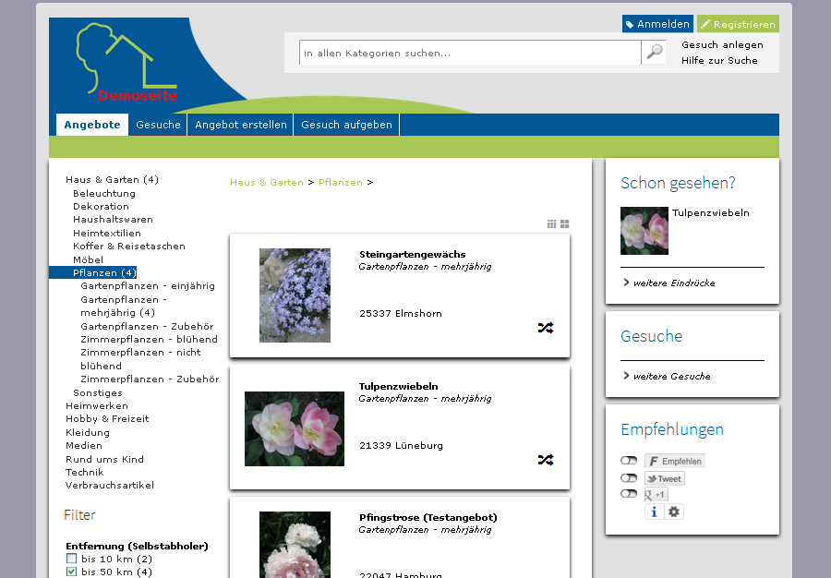Open 'Hilfe zur Suche' link
The height and width of the screenshot is (578, 831).
719,60
